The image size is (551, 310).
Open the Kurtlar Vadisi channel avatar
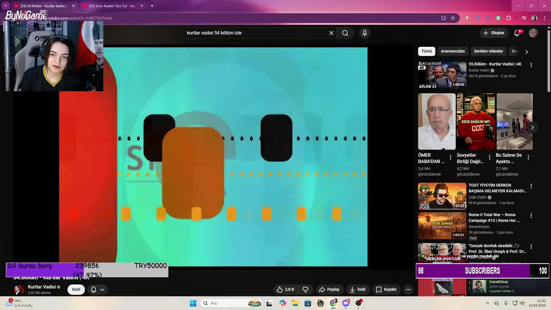pos(19,289)
